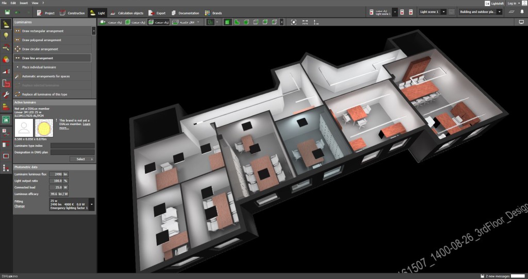528x279 pixels.
Task: Expand the Fitting selection dropdown
Action: point(92,204)
